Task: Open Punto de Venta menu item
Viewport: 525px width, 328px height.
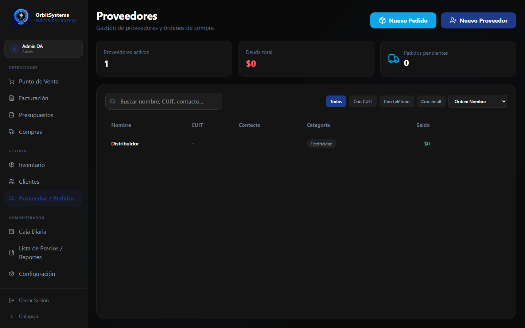Action: (43, 81)
